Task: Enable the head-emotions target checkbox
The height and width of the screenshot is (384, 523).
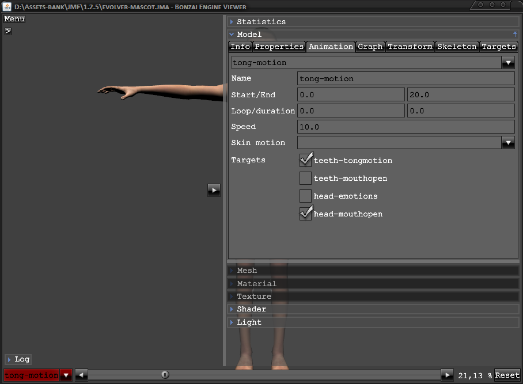Action: pos(305,196)
